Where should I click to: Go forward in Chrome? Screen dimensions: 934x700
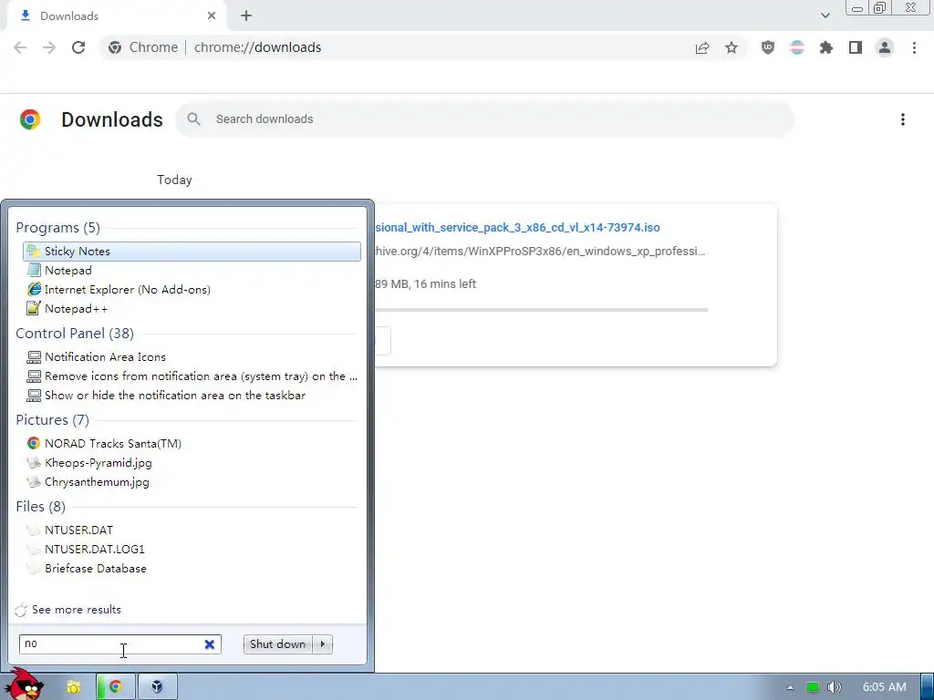coord(49,47)
